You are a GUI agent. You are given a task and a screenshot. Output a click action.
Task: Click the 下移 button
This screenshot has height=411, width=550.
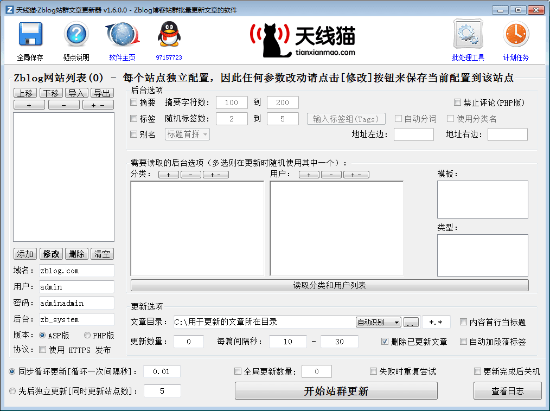(x=51, y=93)
